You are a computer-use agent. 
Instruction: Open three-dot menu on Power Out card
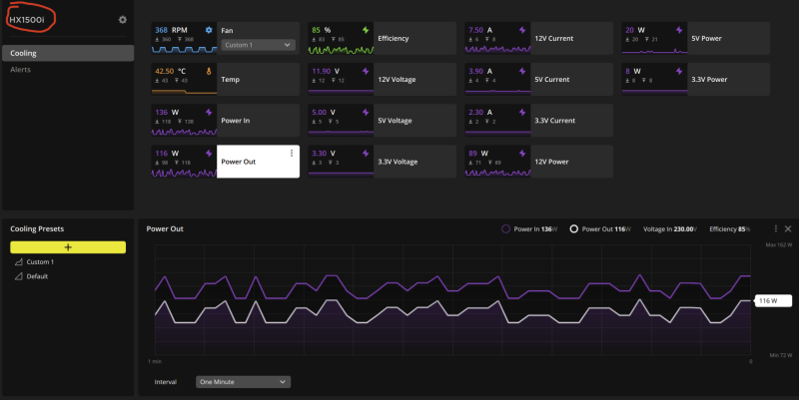pyautogui.click(x=292, y=154)
